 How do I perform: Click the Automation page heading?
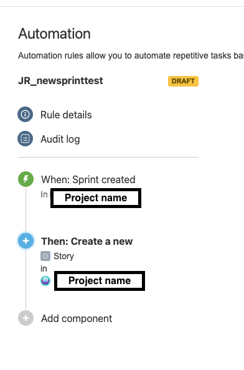pyautogui.click(x=54, y=34)
